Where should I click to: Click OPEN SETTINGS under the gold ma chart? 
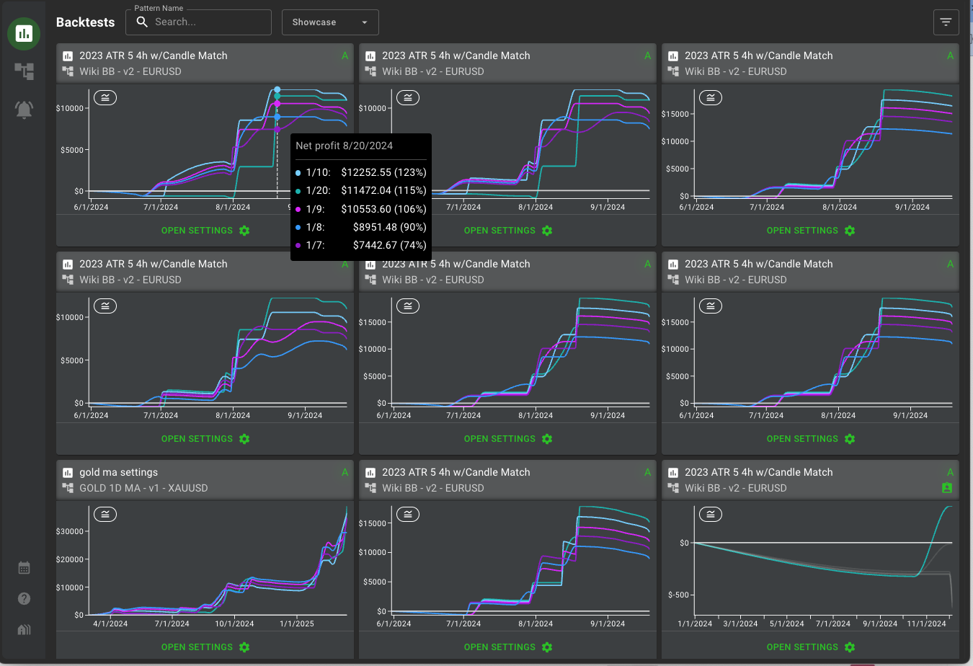197,647
